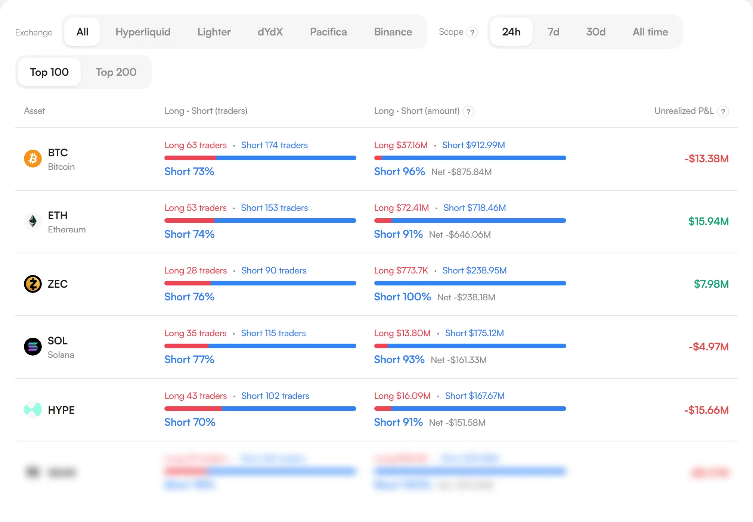Choose the All time scope
Image resolution: width=753 pixels, height=522 pixels.
click(x=650, y=32)
